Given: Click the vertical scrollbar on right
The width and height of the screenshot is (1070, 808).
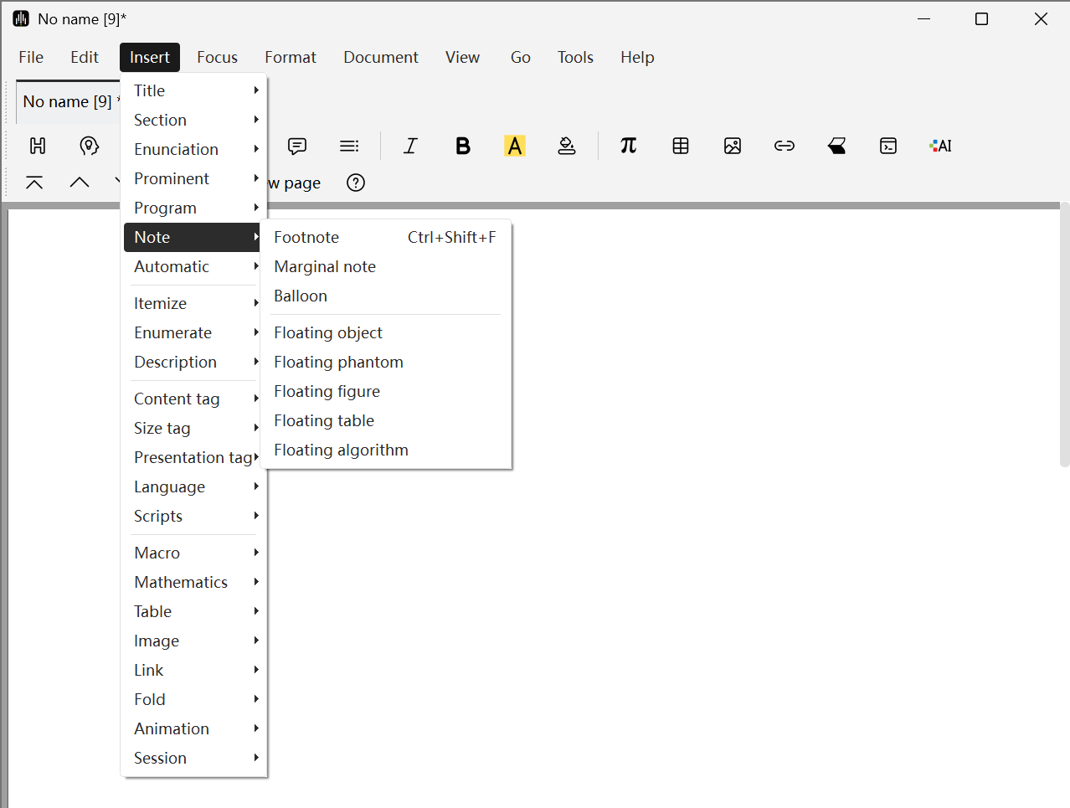Looking at the screenshot, I should coord(1064,335).
